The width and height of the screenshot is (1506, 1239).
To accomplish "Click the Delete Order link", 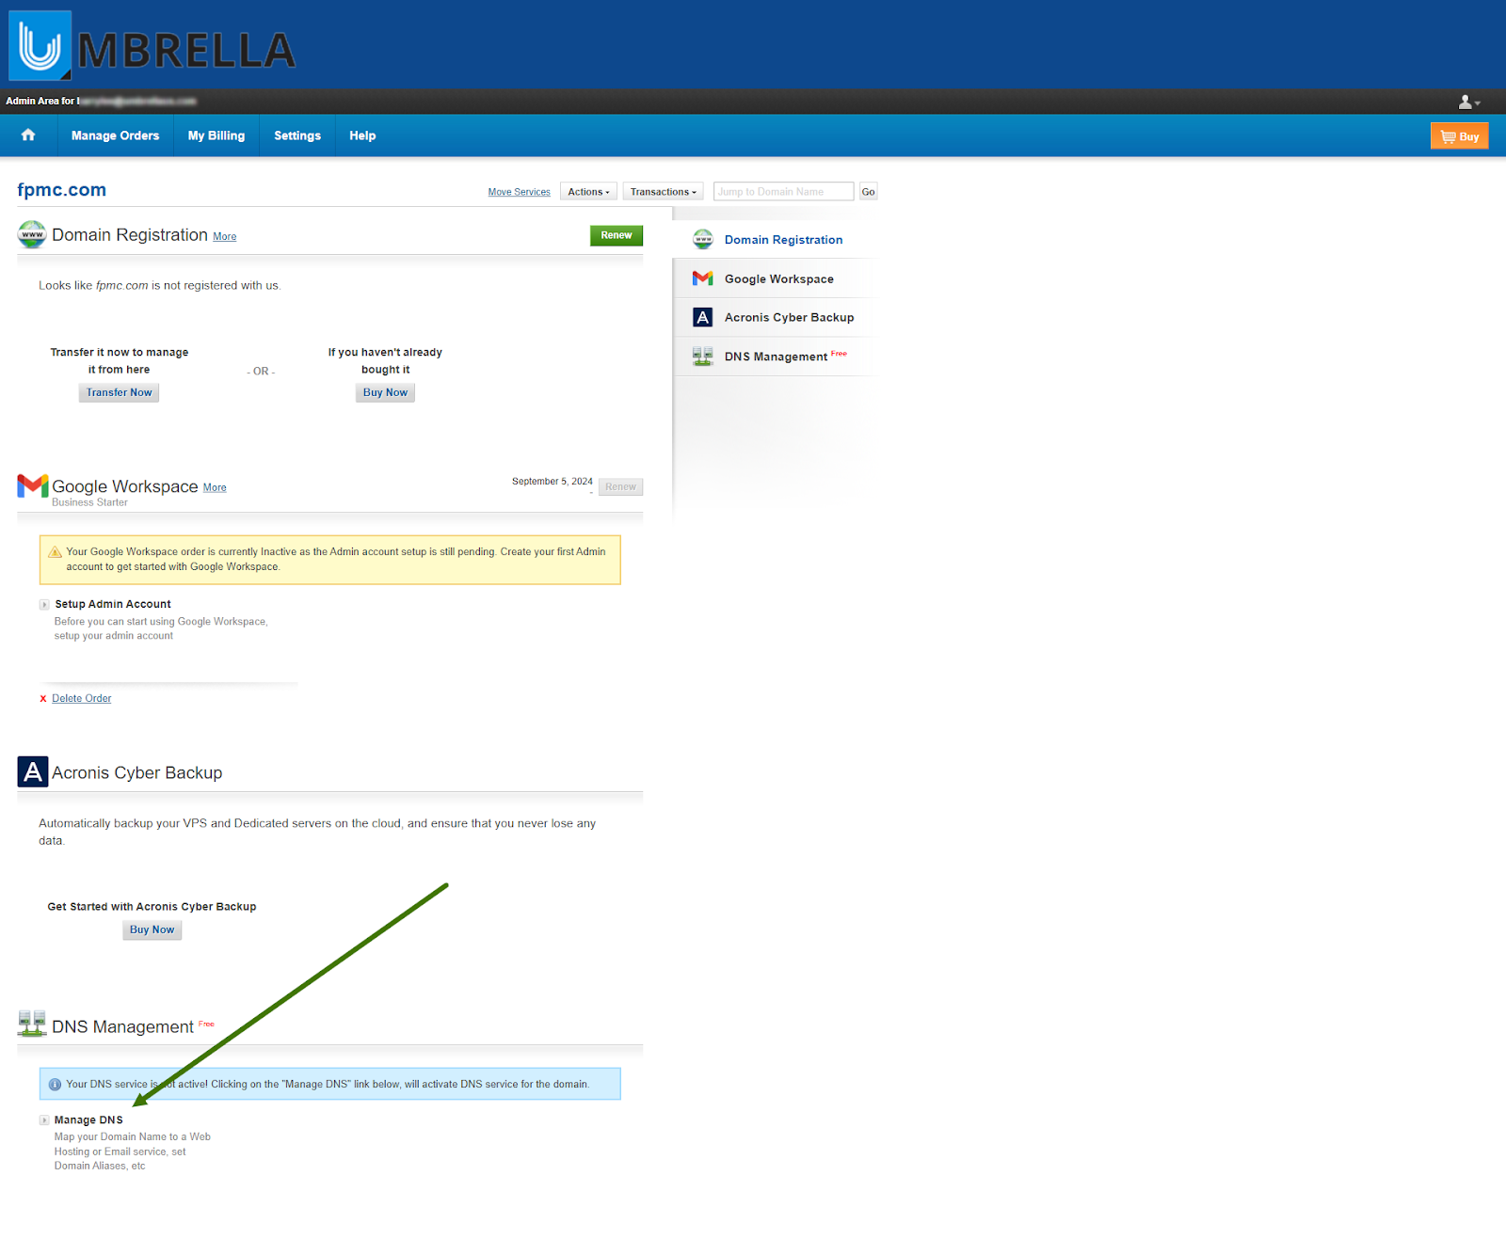I will click(81, 698).
